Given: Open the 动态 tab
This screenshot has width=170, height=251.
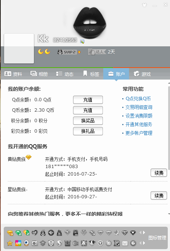Looking at the screenshot, I should 65,74.
